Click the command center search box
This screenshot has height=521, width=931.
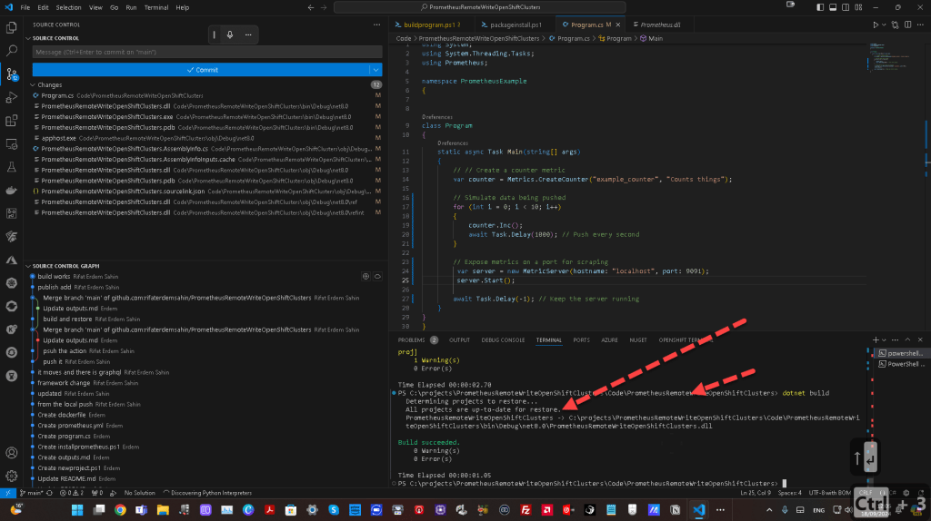click(480, 7)
